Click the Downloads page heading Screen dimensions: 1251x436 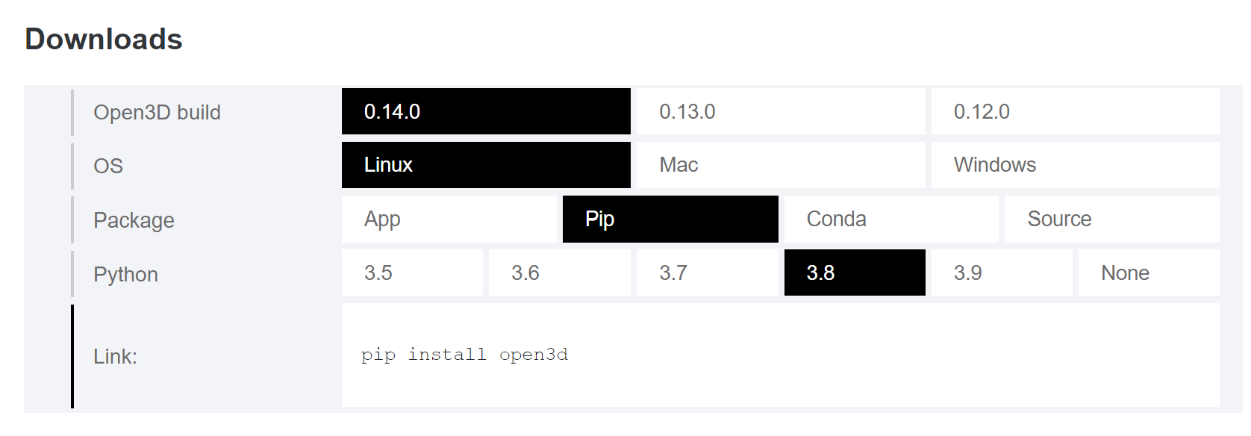[x=103, y=39]
